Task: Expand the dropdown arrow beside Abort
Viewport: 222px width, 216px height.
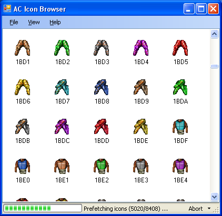Action: click(209, 209)
